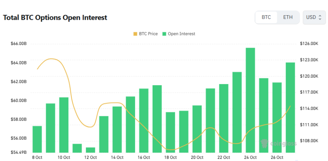Screen dimensions: 328x161
Task: Select the tallest bar for 24 Oct
Action: pos(250,100)
